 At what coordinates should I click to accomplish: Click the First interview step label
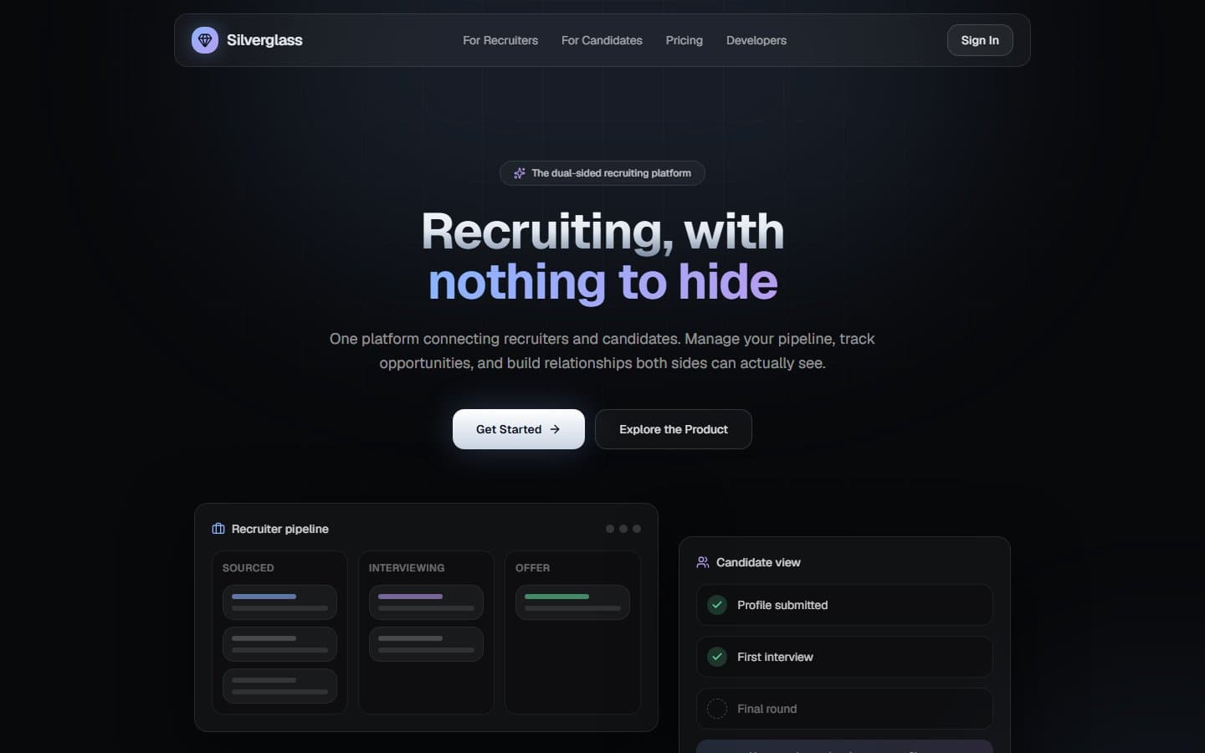(x=775, y=657)
